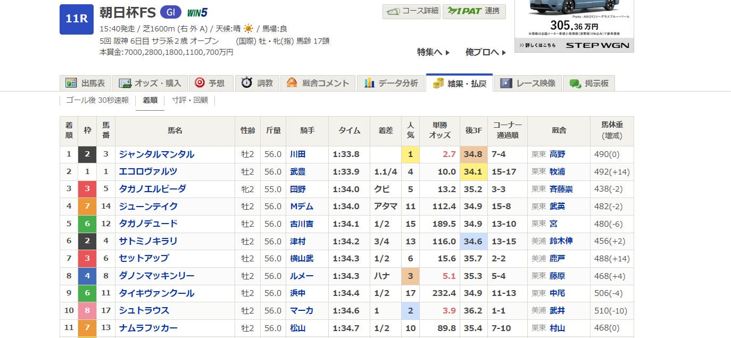731x338 pixels.
Task: Select the 結果・払戻 tab
Action: click(x=459, y=83)
